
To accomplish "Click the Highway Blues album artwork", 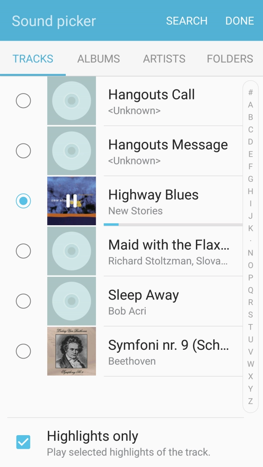I will coord(71,200).
